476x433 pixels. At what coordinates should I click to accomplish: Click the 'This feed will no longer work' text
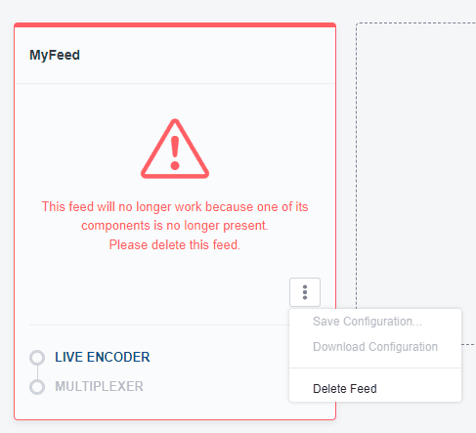point(175,206)
